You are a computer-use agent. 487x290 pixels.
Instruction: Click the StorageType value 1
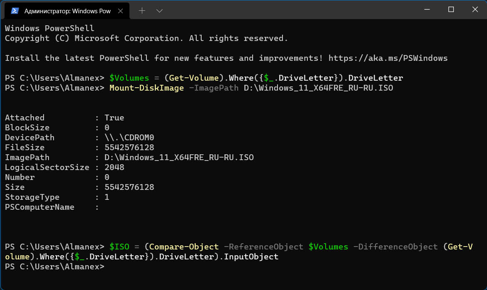(x=107, y=197)
